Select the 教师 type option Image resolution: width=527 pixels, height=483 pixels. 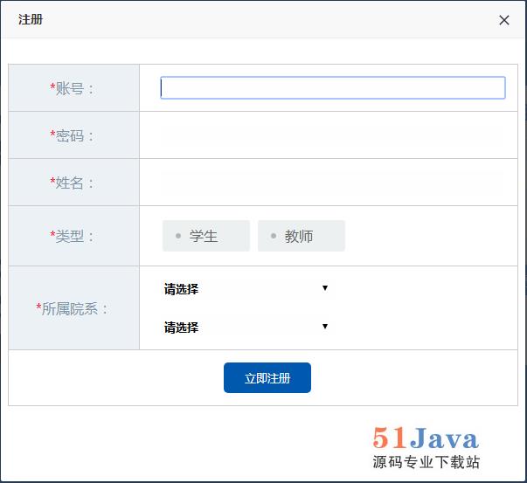pos(301,236)
